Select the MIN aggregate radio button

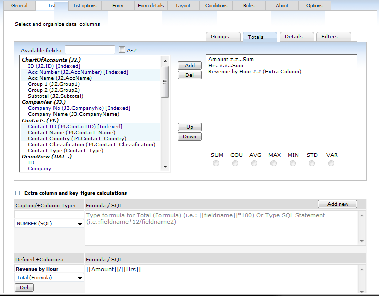point(293,163)
